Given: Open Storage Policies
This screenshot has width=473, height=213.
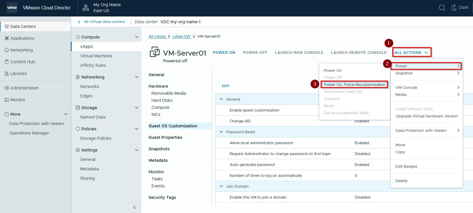Looking at the screenshot, I should click(95, 138).
